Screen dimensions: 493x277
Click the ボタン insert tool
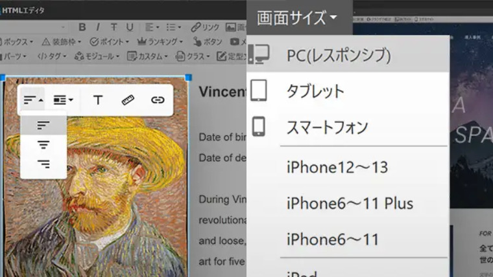point(208,41)
